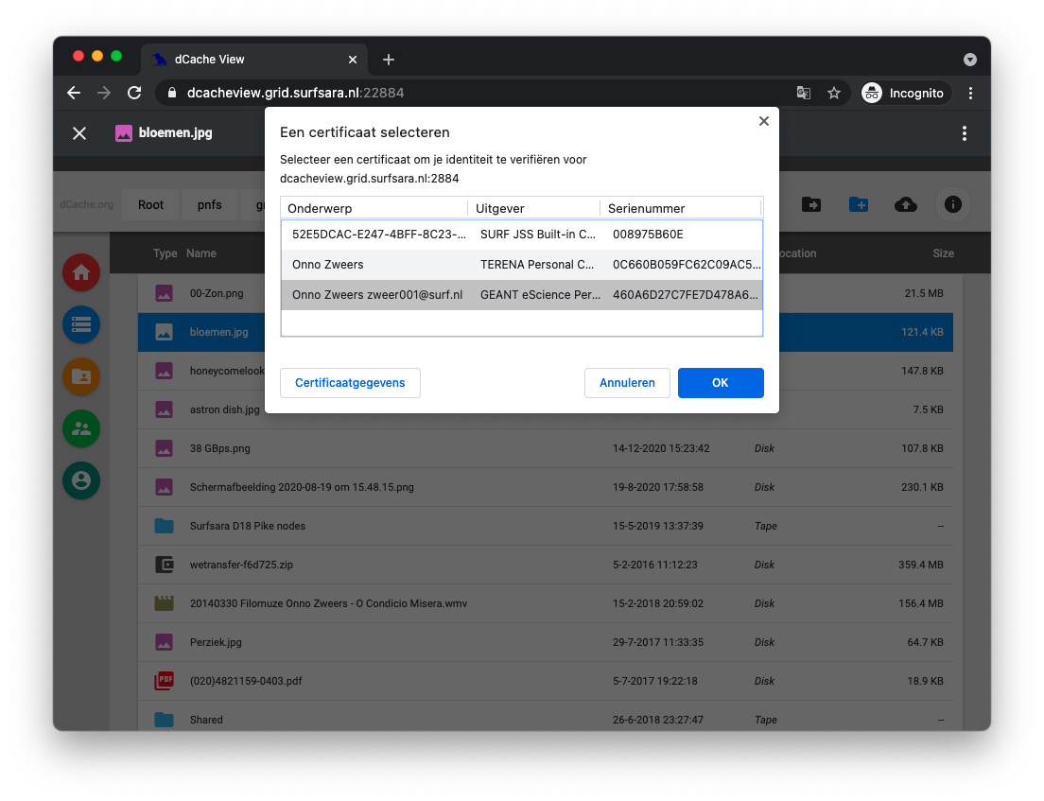Click the Type column header
1044x801 pixels.
click(165, 253)
